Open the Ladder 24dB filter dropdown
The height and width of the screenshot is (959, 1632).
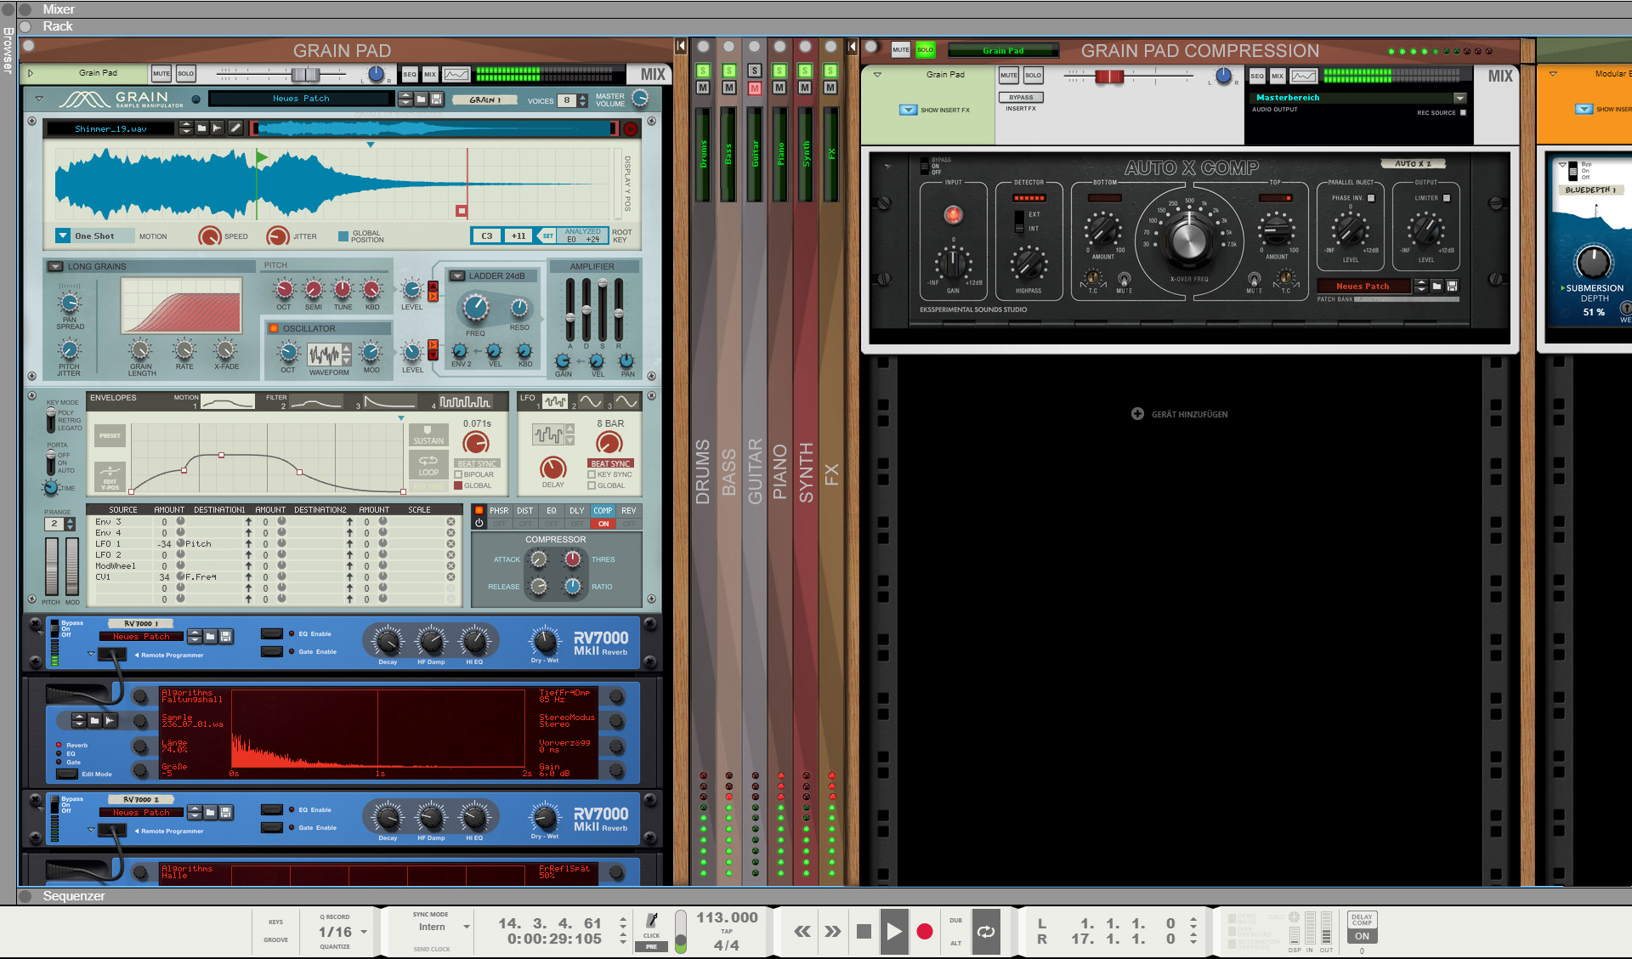(457, 275)
